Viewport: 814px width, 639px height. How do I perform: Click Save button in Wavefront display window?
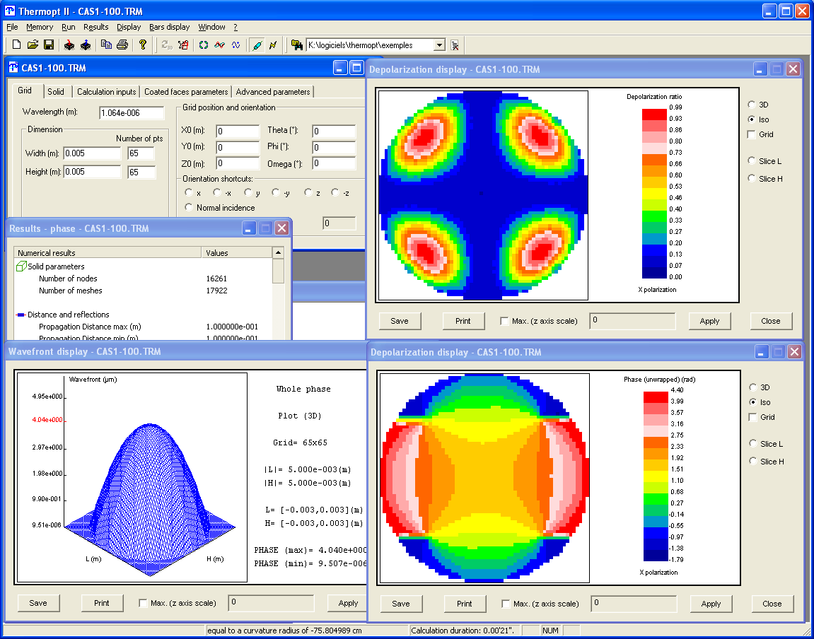pyautogui.click(x=38, y=603)
